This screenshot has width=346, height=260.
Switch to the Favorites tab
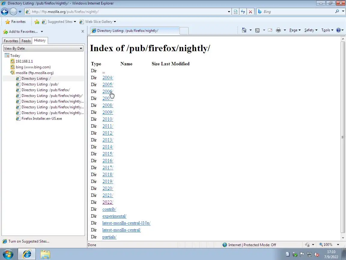(11, 41)
